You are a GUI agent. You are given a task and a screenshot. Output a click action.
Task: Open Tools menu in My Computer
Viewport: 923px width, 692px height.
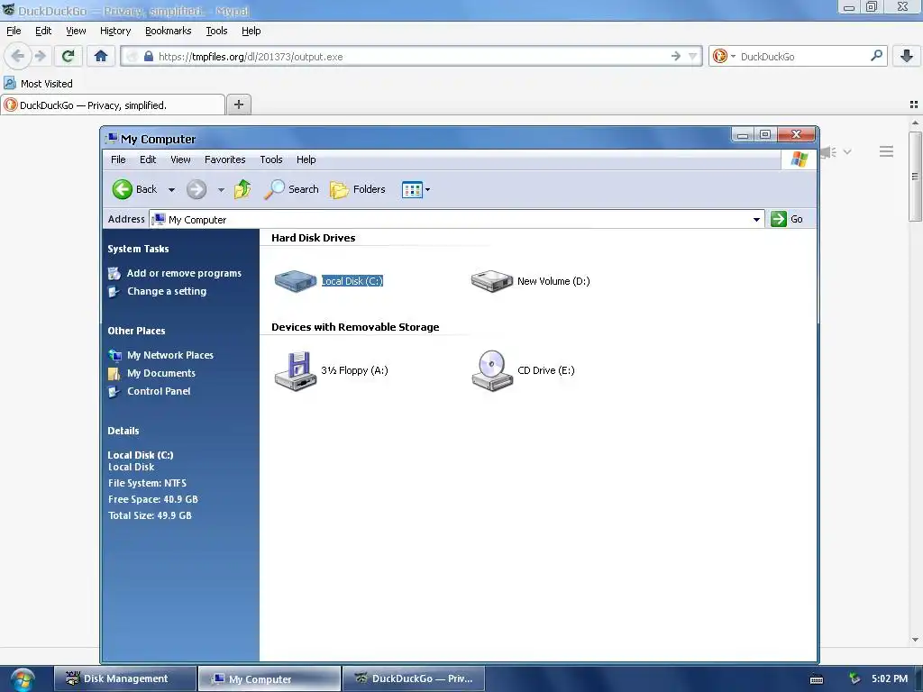click(271, 159)
